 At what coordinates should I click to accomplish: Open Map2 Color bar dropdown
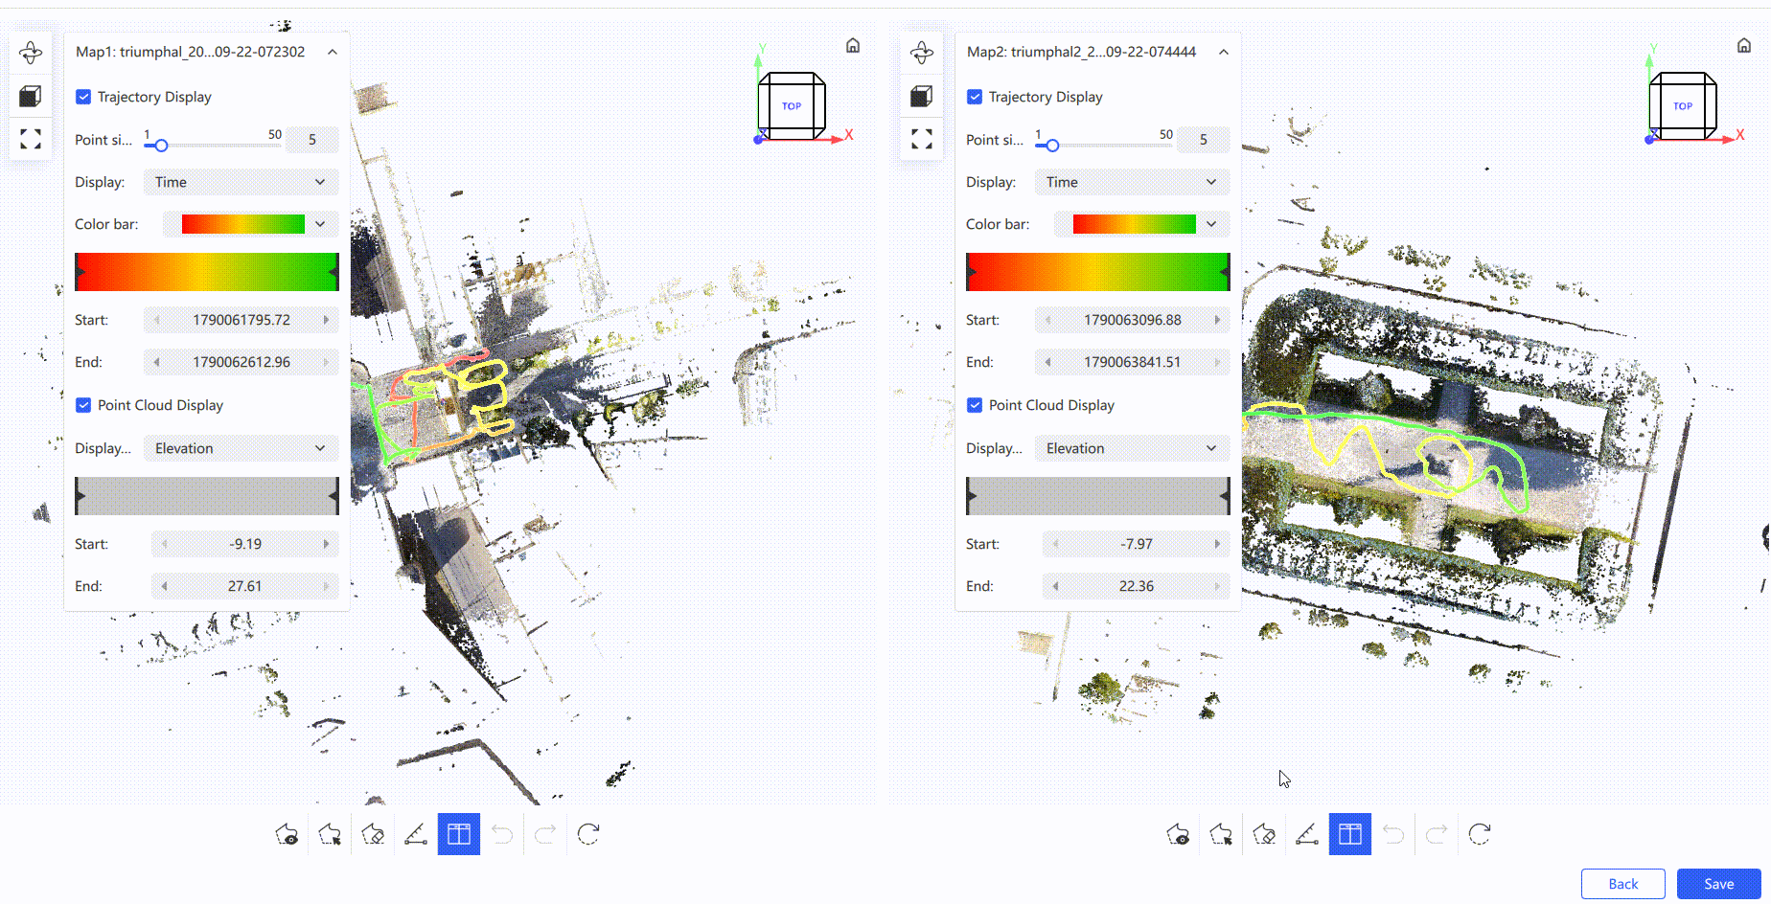coord(1141,224)
